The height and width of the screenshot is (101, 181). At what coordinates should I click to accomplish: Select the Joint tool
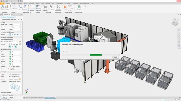[20, 7]
